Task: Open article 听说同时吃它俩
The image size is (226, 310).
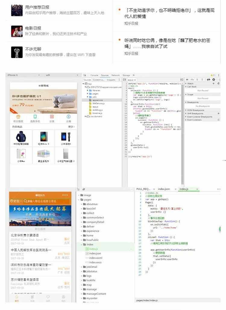Action: click(x=167, y=43)
